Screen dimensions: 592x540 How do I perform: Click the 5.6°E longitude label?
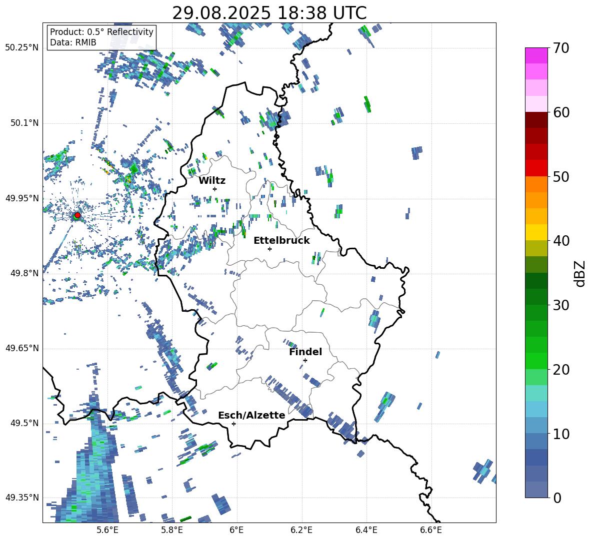(x=107, y=530)
